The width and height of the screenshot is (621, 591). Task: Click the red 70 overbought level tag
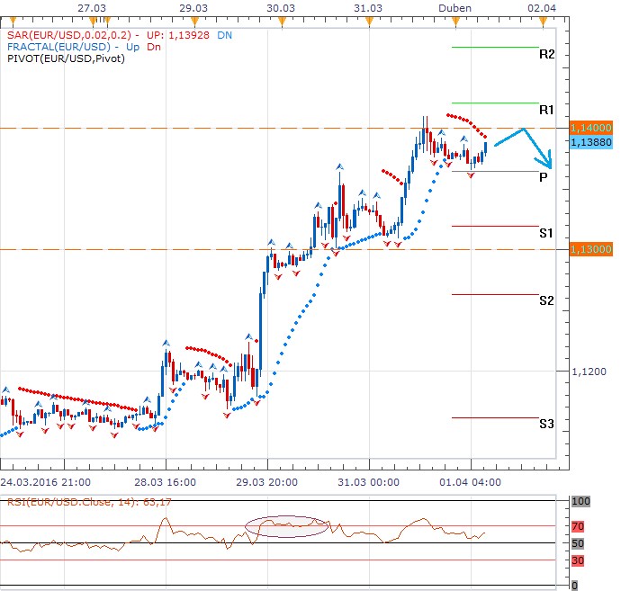(x=580, y=525)
